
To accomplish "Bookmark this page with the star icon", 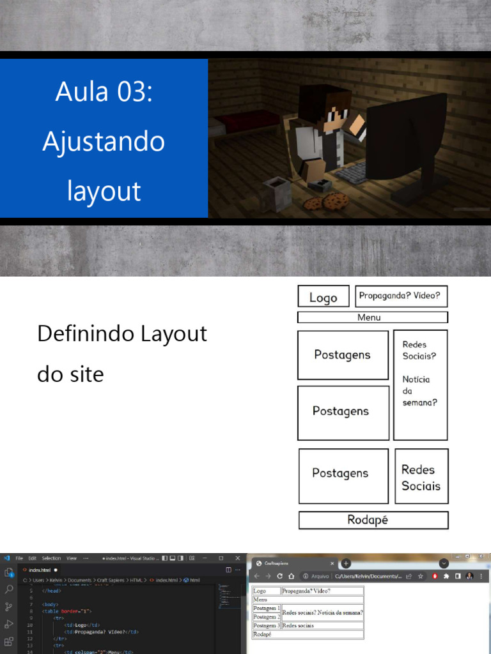I will (x=421, y=576).
